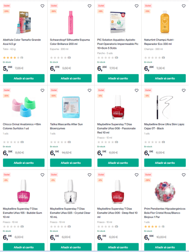This screenshot has height=252, width=189.
Task: Click heart icon on Crystal Clear polish
Action: (90, 175)
